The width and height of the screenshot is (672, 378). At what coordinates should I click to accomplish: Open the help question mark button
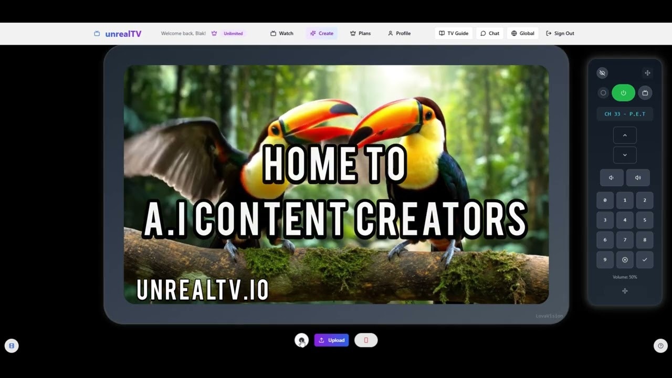pyautogui.click(x=660, y=345)
